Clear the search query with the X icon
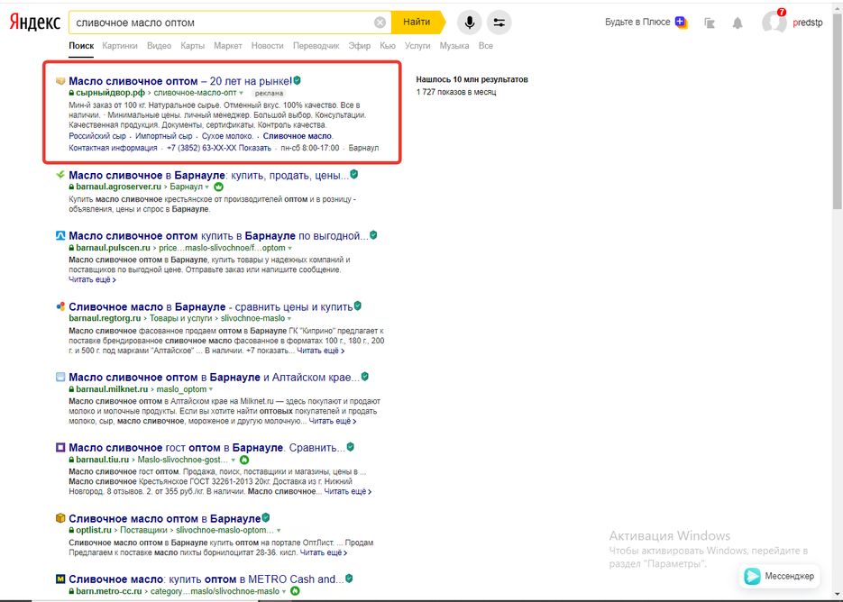 point(380,23)
